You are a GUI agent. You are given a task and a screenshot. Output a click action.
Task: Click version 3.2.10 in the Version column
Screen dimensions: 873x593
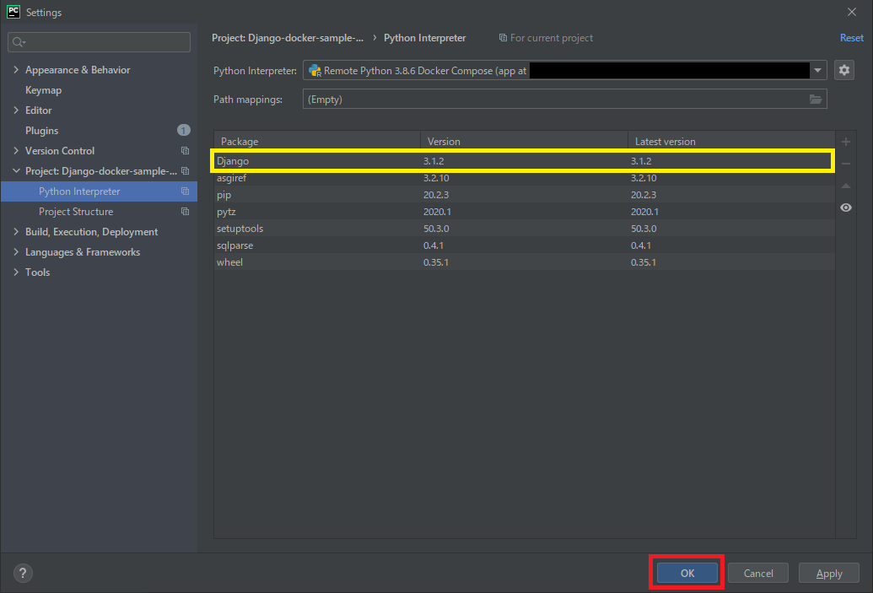click(x=436, y=178)
